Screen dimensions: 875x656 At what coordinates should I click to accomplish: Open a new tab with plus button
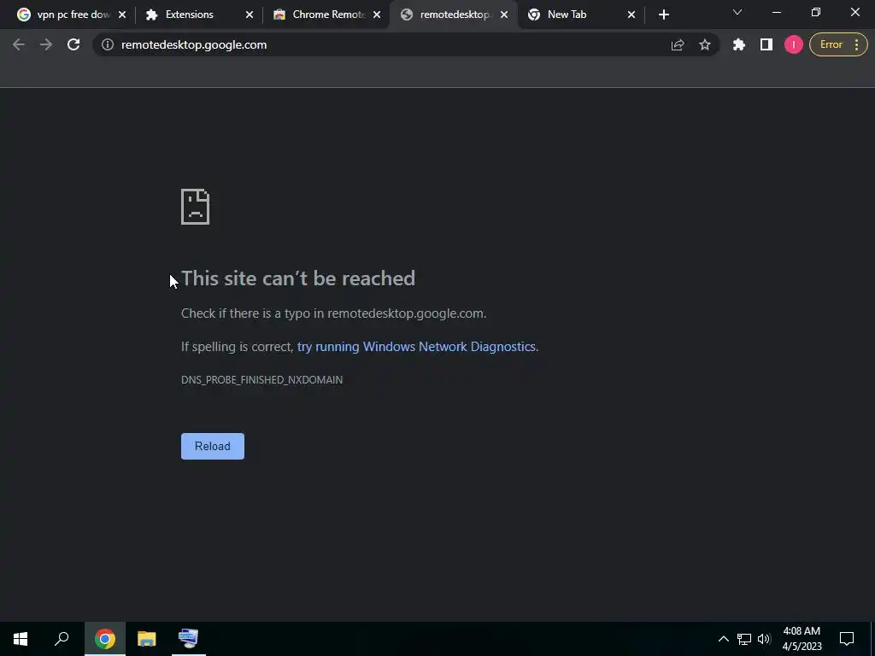pos(663,15)
